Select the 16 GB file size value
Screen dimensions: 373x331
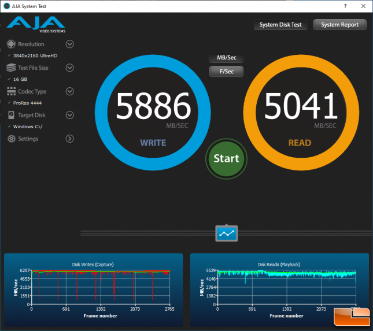coord(20,79)
